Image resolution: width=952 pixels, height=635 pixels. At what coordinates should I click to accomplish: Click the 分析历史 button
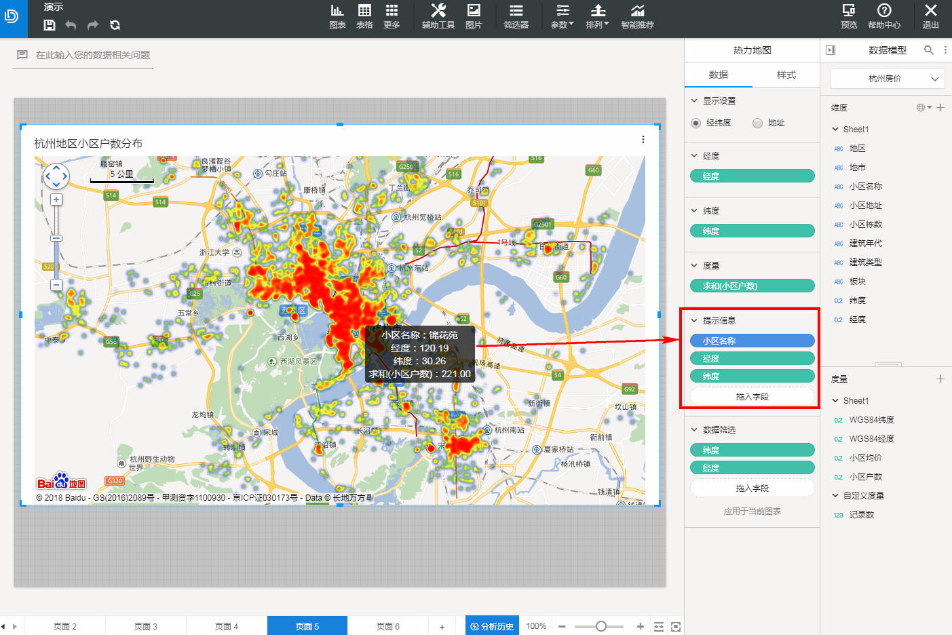tap(492, 626)
